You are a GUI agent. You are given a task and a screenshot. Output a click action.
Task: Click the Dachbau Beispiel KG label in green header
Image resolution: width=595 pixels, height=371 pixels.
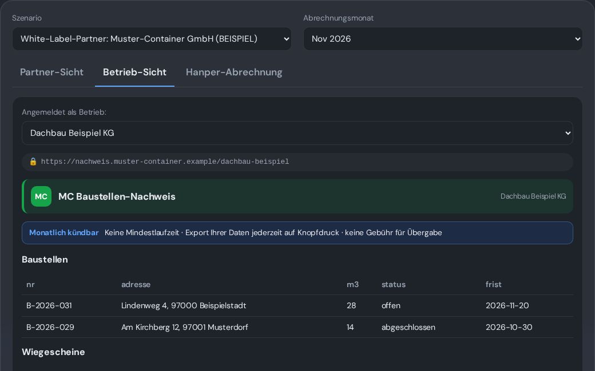533,196
